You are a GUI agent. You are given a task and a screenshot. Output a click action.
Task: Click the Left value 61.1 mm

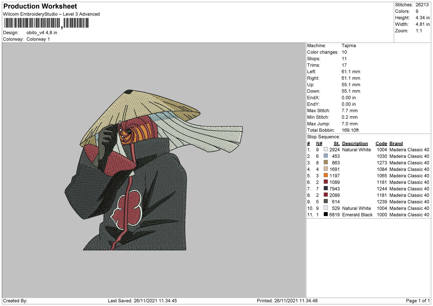pos(351,72)
